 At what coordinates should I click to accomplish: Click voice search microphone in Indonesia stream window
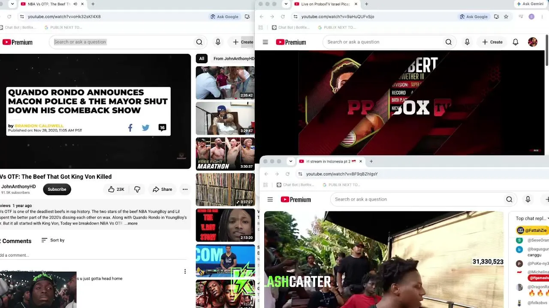[528, 199]
